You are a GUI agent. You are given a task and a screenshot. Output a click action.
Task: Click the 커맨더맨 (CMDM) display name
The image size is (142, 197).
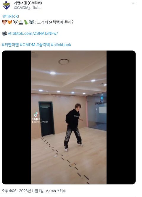click(x=28, y=3)
